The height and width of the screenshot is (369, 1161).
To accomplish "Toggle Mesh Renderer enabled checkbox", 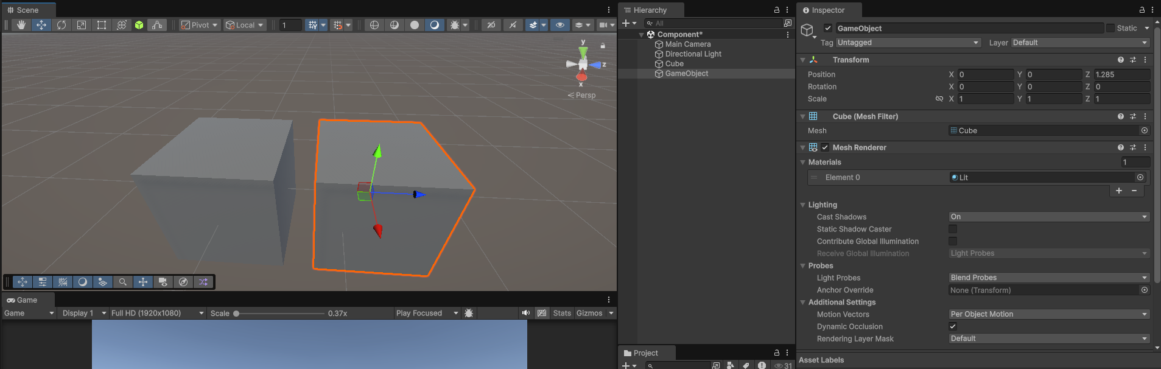I will (x=825, y=147).
